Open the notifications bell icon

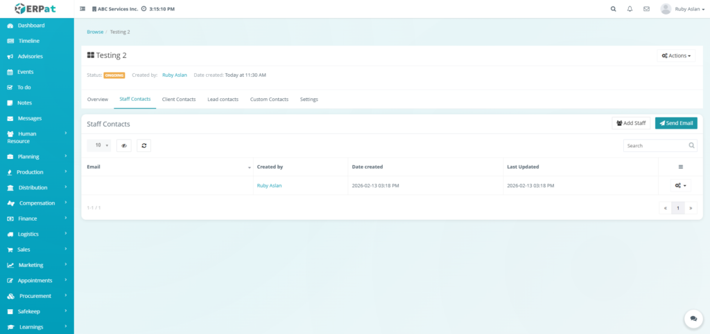[630, 9]
